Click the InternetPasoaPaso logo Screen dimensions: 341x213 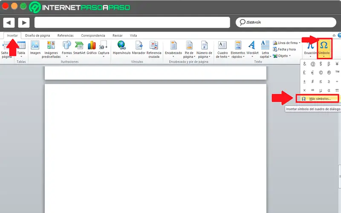[x=79, y=7]
